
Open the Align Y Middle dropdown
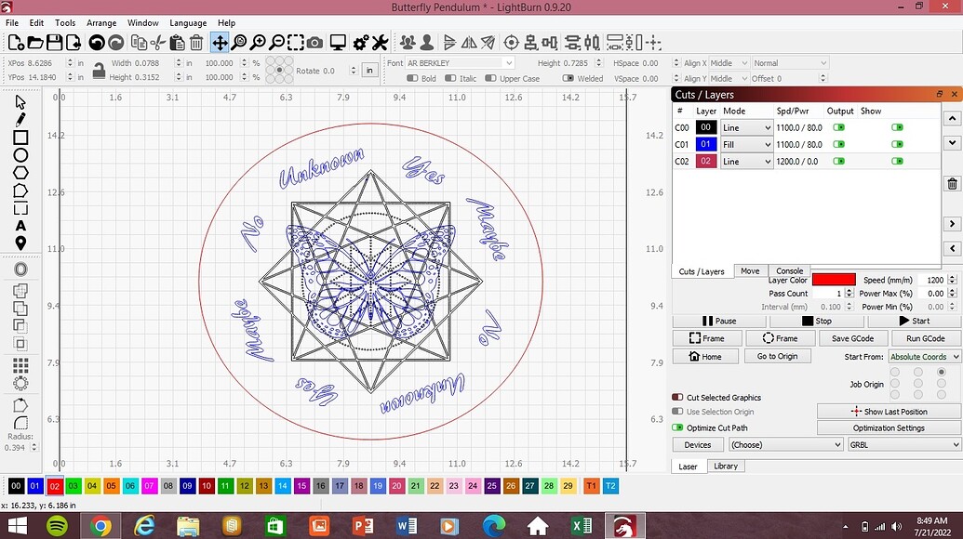point(729,78)
